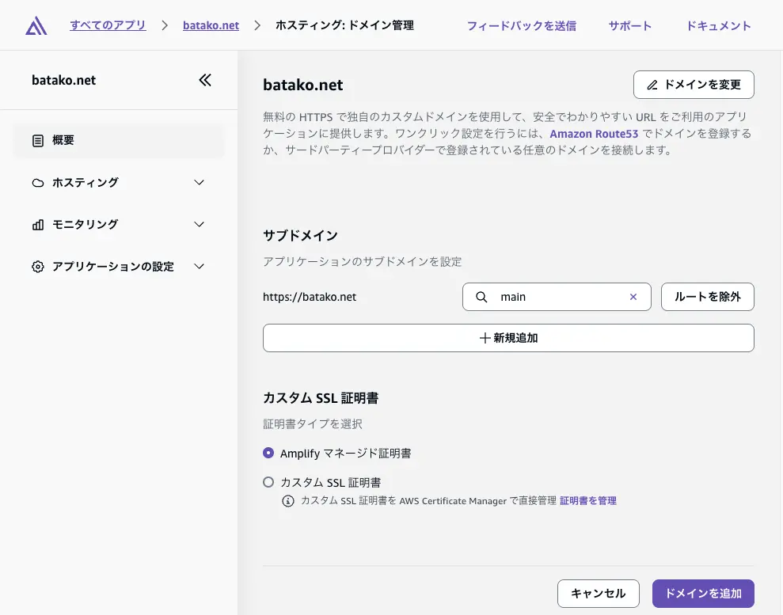Choose the カスタム SSL 証明書 option
The width and height of the screenshot is (783, 615).
click(268, 482)
